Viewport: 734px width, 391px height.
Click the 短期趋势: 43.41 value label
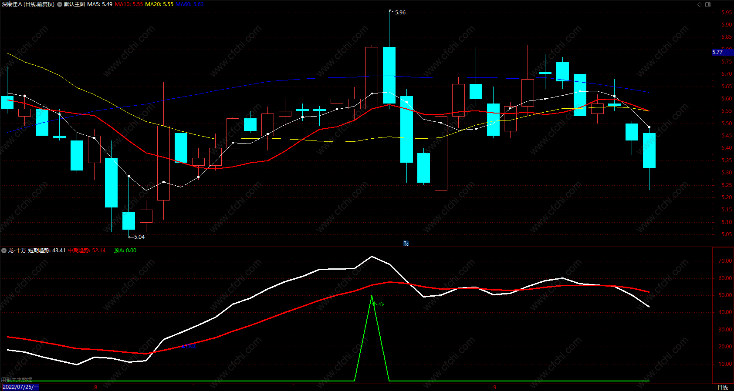47,251
